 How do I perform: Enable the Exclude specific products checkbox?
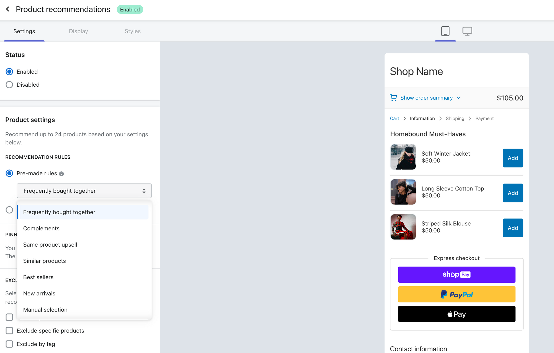9,330
